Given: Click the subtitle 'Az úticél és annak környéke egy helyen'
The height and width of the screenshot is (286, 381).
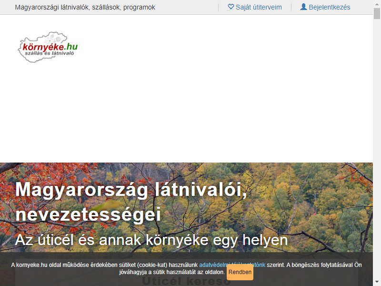Looking at the screenshot, I should (151, 240).
